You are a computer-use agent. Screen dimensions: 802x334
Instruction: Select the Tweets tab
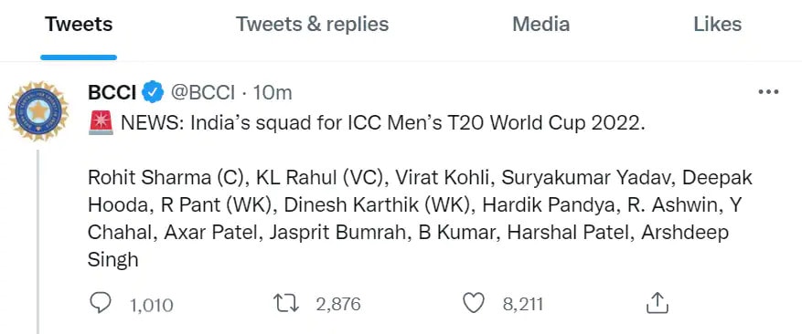79,25
